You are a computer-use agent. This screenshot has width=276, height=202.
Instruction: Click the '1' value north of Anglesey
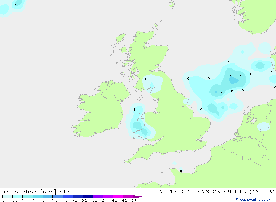tap(134, 109)
